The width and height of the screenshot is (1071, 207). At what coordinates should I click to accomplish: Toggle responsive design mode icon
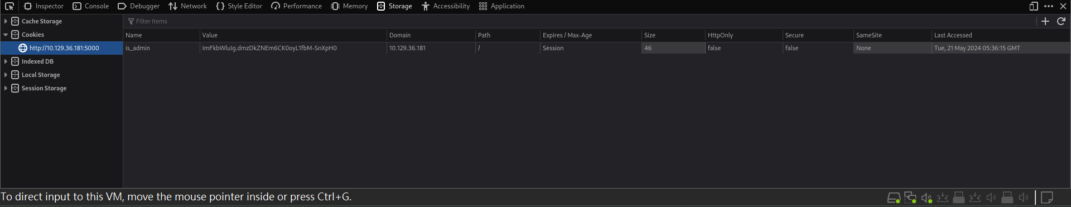click(x=1034, y=6)
